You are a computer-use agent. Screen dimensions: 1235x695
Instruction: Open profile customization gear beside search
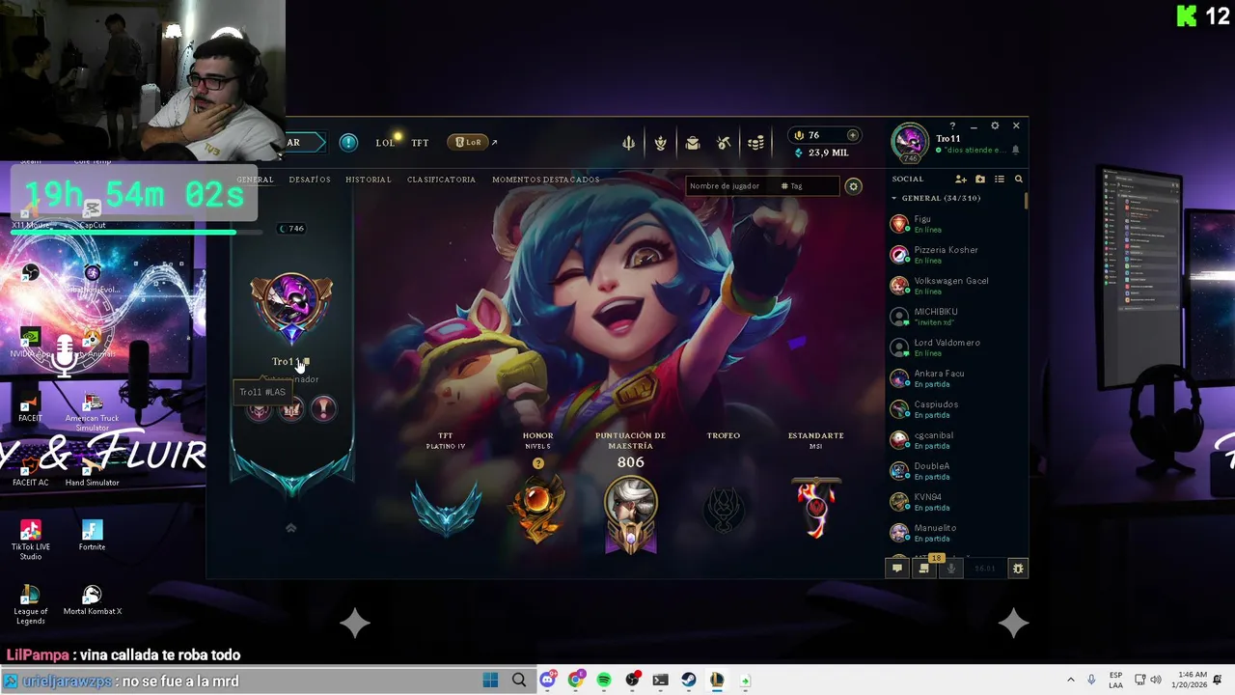853,186
